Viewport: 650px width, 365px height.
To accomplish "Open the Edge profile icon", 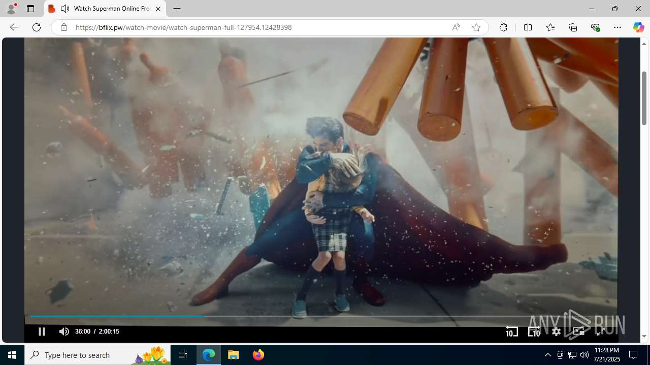I will pyautogui.click(x=11, y=9).
